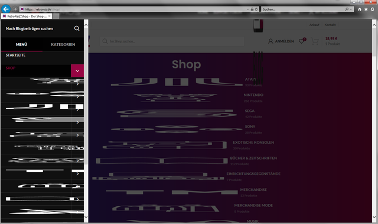This screenshot has width=378, height=224.
Task: Expand second submenu arrow under SHOP
Action: 77,97
